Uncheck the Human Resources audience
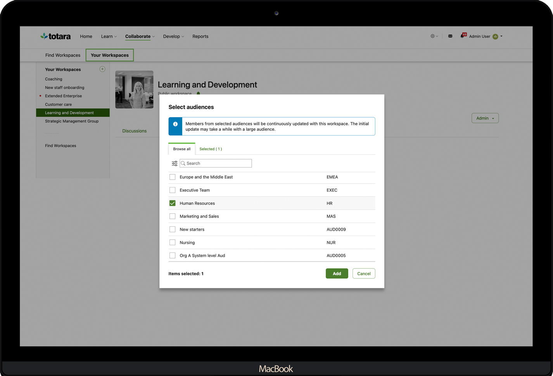The height and width of the screenshot is (376, 553). pos(172,203)
